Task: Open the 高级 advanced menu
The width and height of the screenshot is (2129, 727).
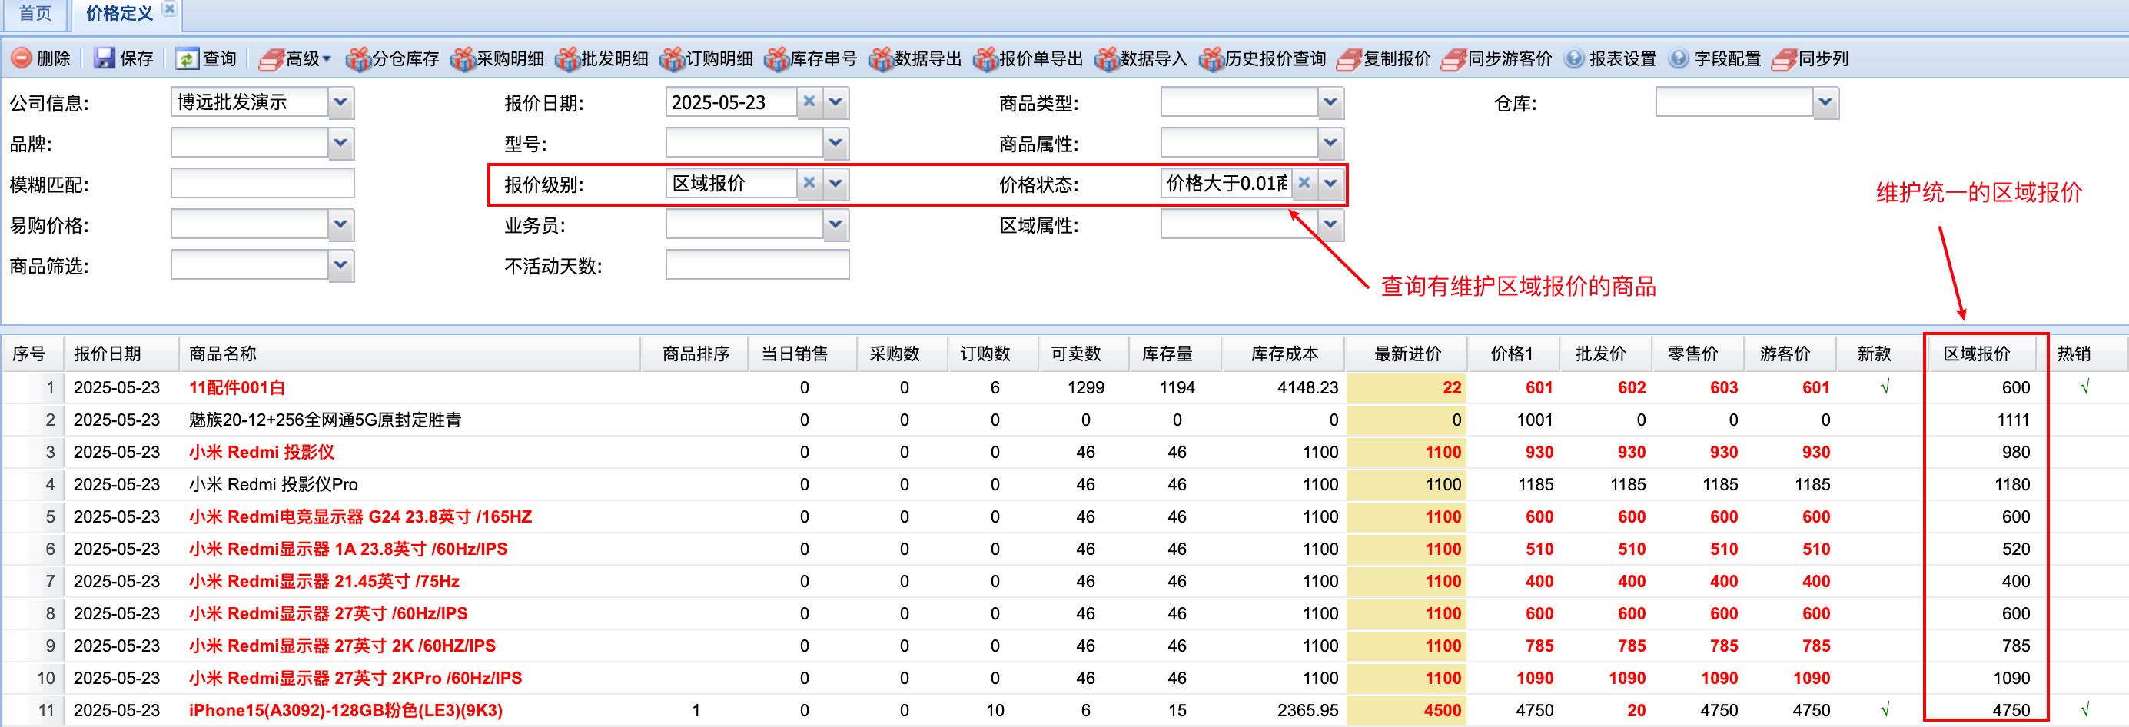Action: [x=295, y=58]
